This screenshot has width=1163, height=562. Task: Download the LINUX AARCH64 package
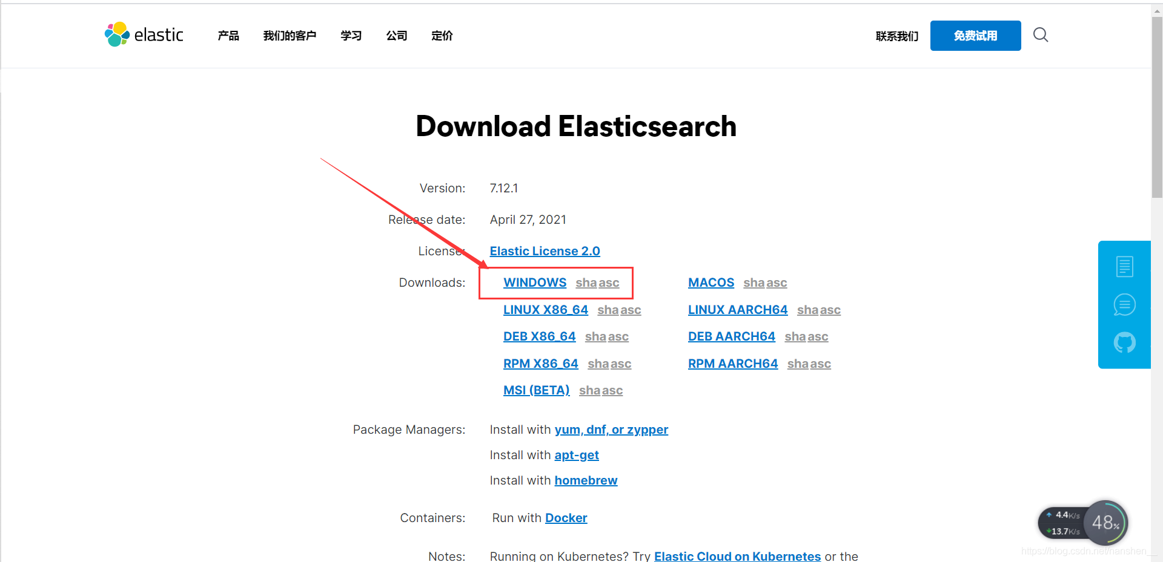click(738, 310)
